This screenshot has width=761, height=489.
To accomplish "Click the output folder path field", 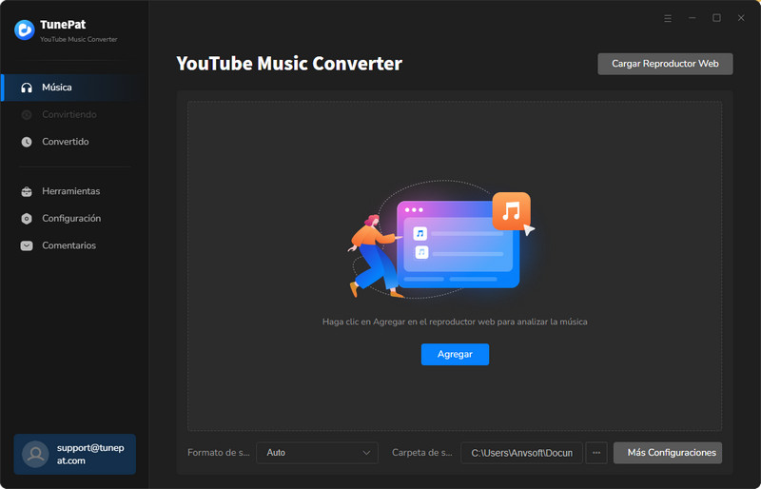I will pos(521,453).
